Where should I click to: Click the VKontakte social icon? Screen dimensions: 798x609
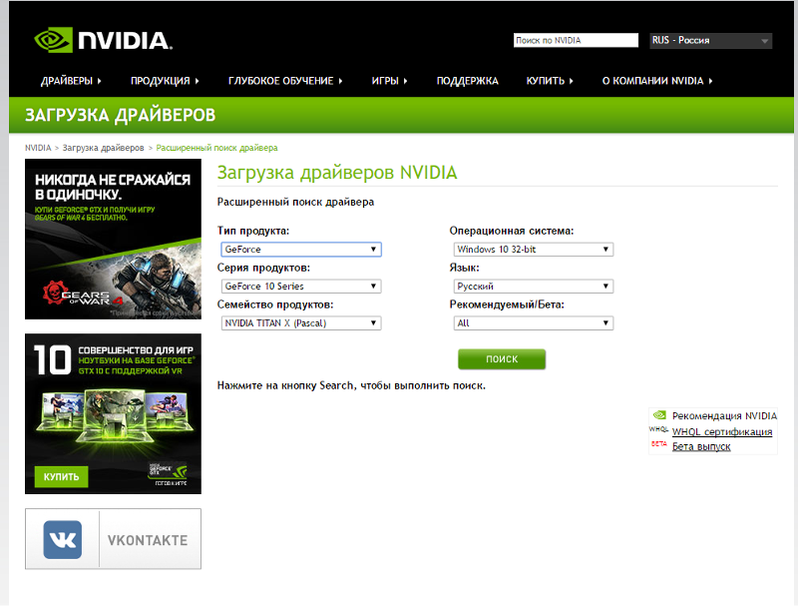(x=62, y=538)
